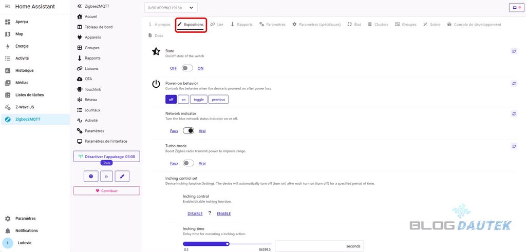Open the theme brush selector
Screen dimensions: 526x252
122,176
